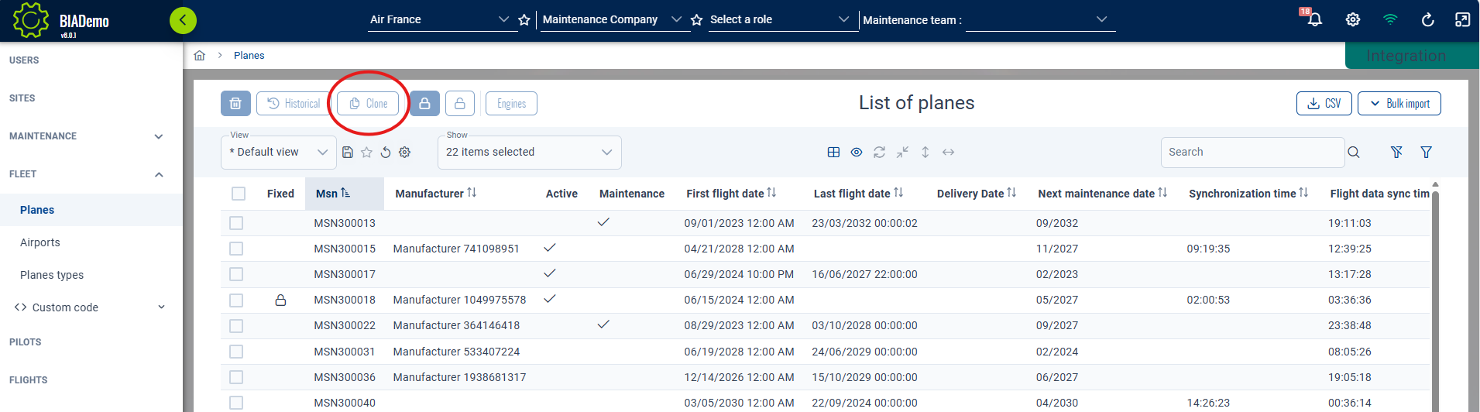Click the save view floppy disk icon

coord(348,153)
